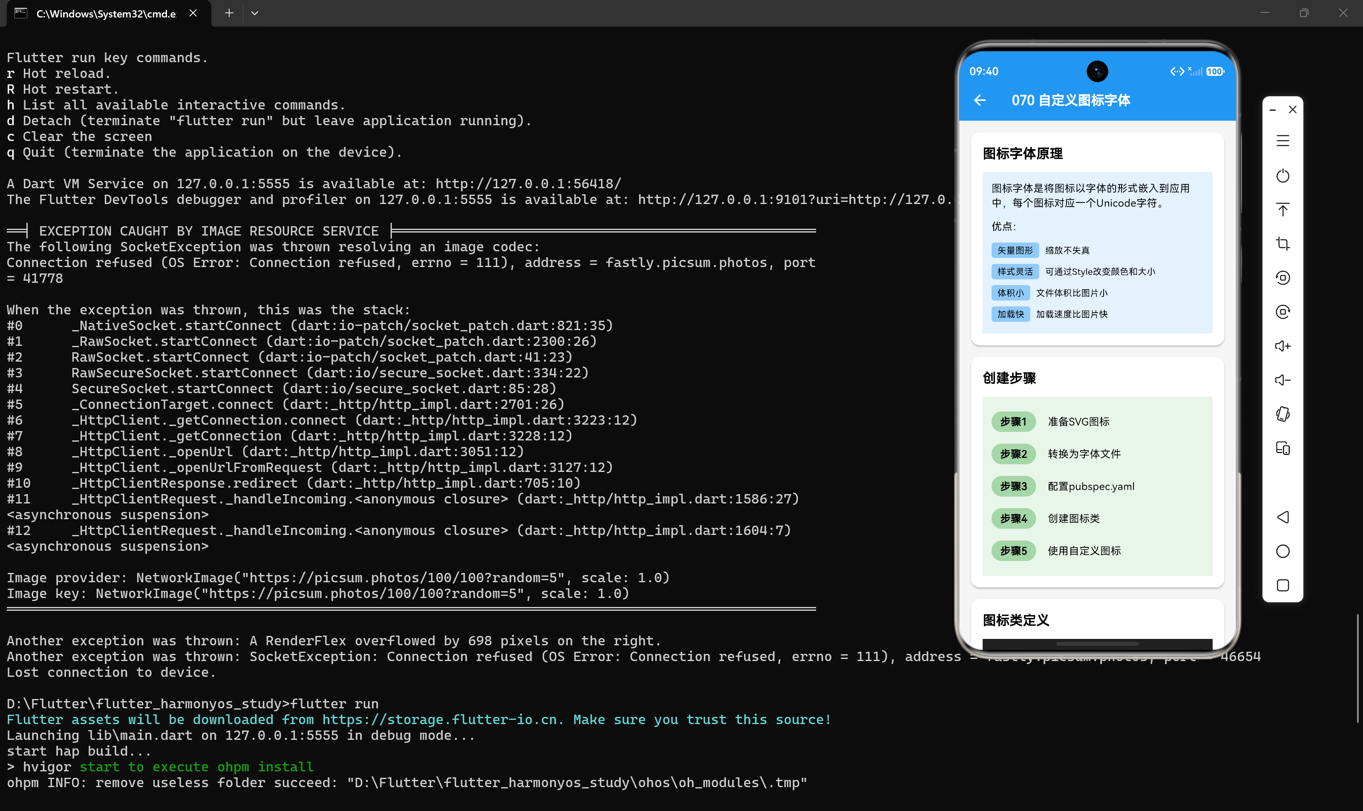Image resolution: width=1363 pixels, height=811 pixels.
Task: Click the emulator power button icon
Action: [1282, 176]
